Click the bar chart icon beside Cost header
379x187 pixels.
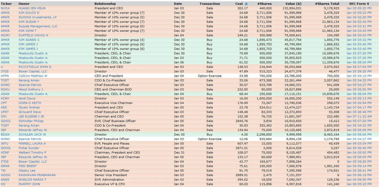click(246, 4)
